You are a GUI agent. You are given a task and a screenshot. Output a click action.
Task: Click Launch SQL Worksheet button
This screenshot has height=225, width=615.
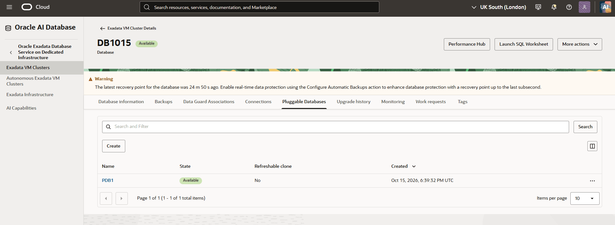pyautogui.click(x=523, y=44)
